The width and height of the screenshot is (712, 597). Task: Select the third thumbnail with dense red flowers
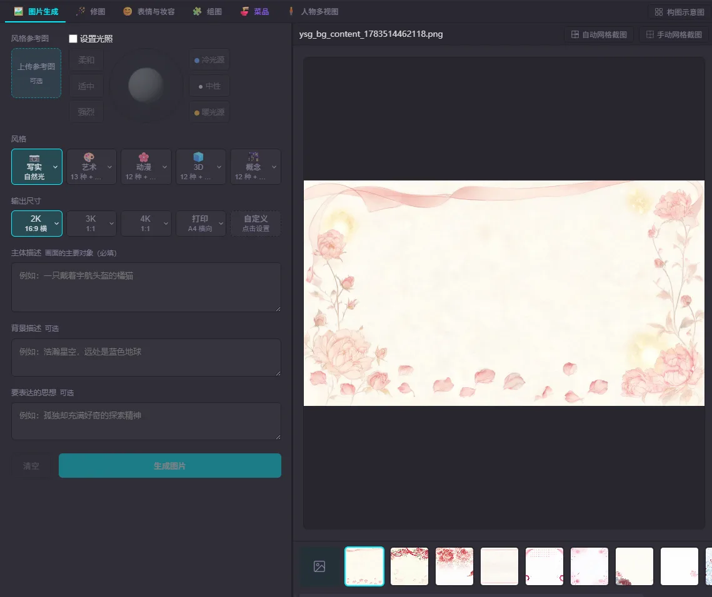coord(454,566)
